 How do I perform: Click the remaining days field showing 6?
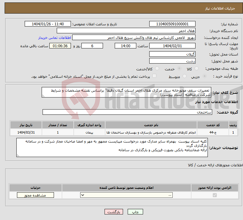92,46
